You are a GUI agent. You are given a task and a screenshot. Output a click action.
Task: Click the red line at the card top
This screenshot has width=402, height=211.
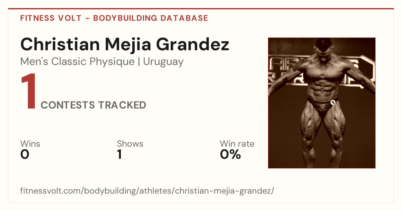pos(201,9)
